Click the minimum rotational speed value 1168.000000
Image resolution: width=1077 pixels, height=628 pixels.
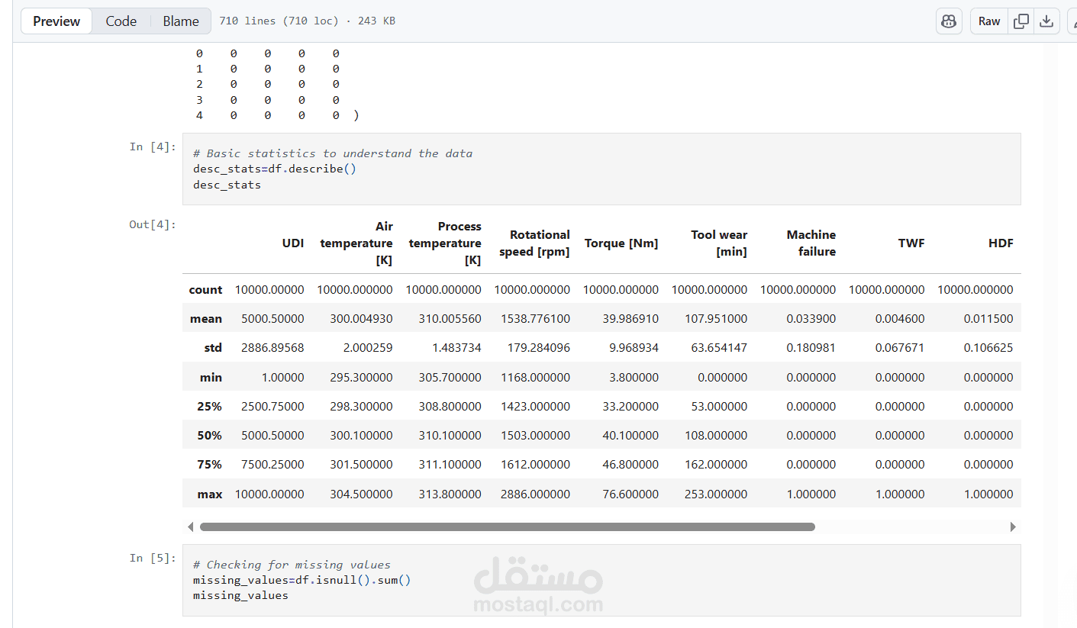[535, 377]
